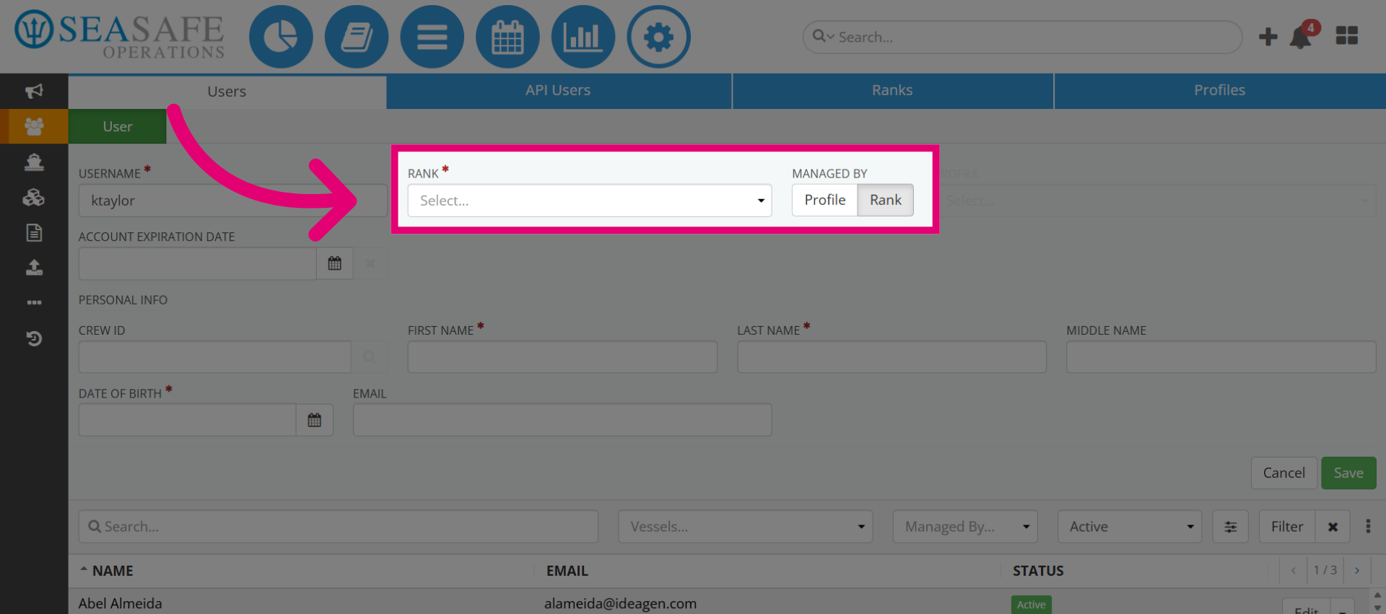
Task: Click the user list Search field
Action: pyautogui.click(x=338, y=527)
